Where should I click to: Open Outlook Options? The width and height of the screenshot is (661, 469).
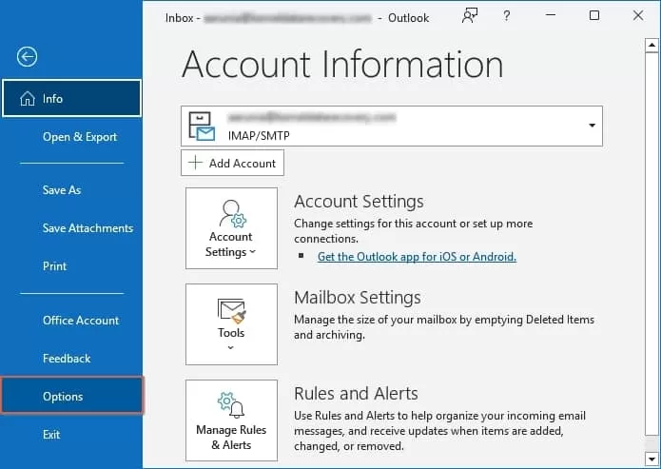pos(71,396)
